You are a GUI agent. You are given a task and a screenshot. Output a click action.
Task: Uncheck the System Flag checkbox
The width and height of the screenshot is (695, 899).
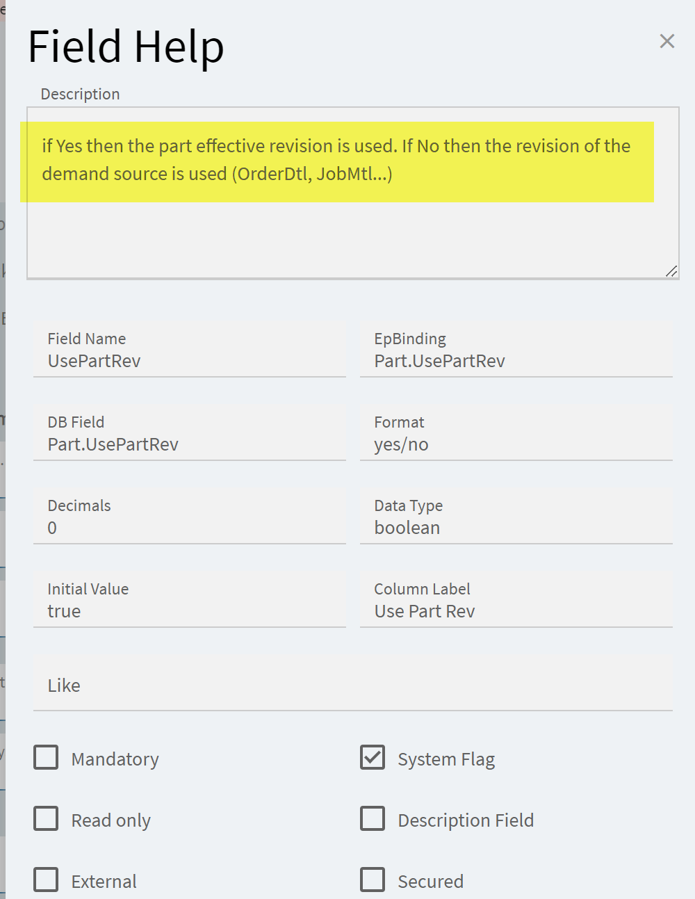(x=373, y=758)
